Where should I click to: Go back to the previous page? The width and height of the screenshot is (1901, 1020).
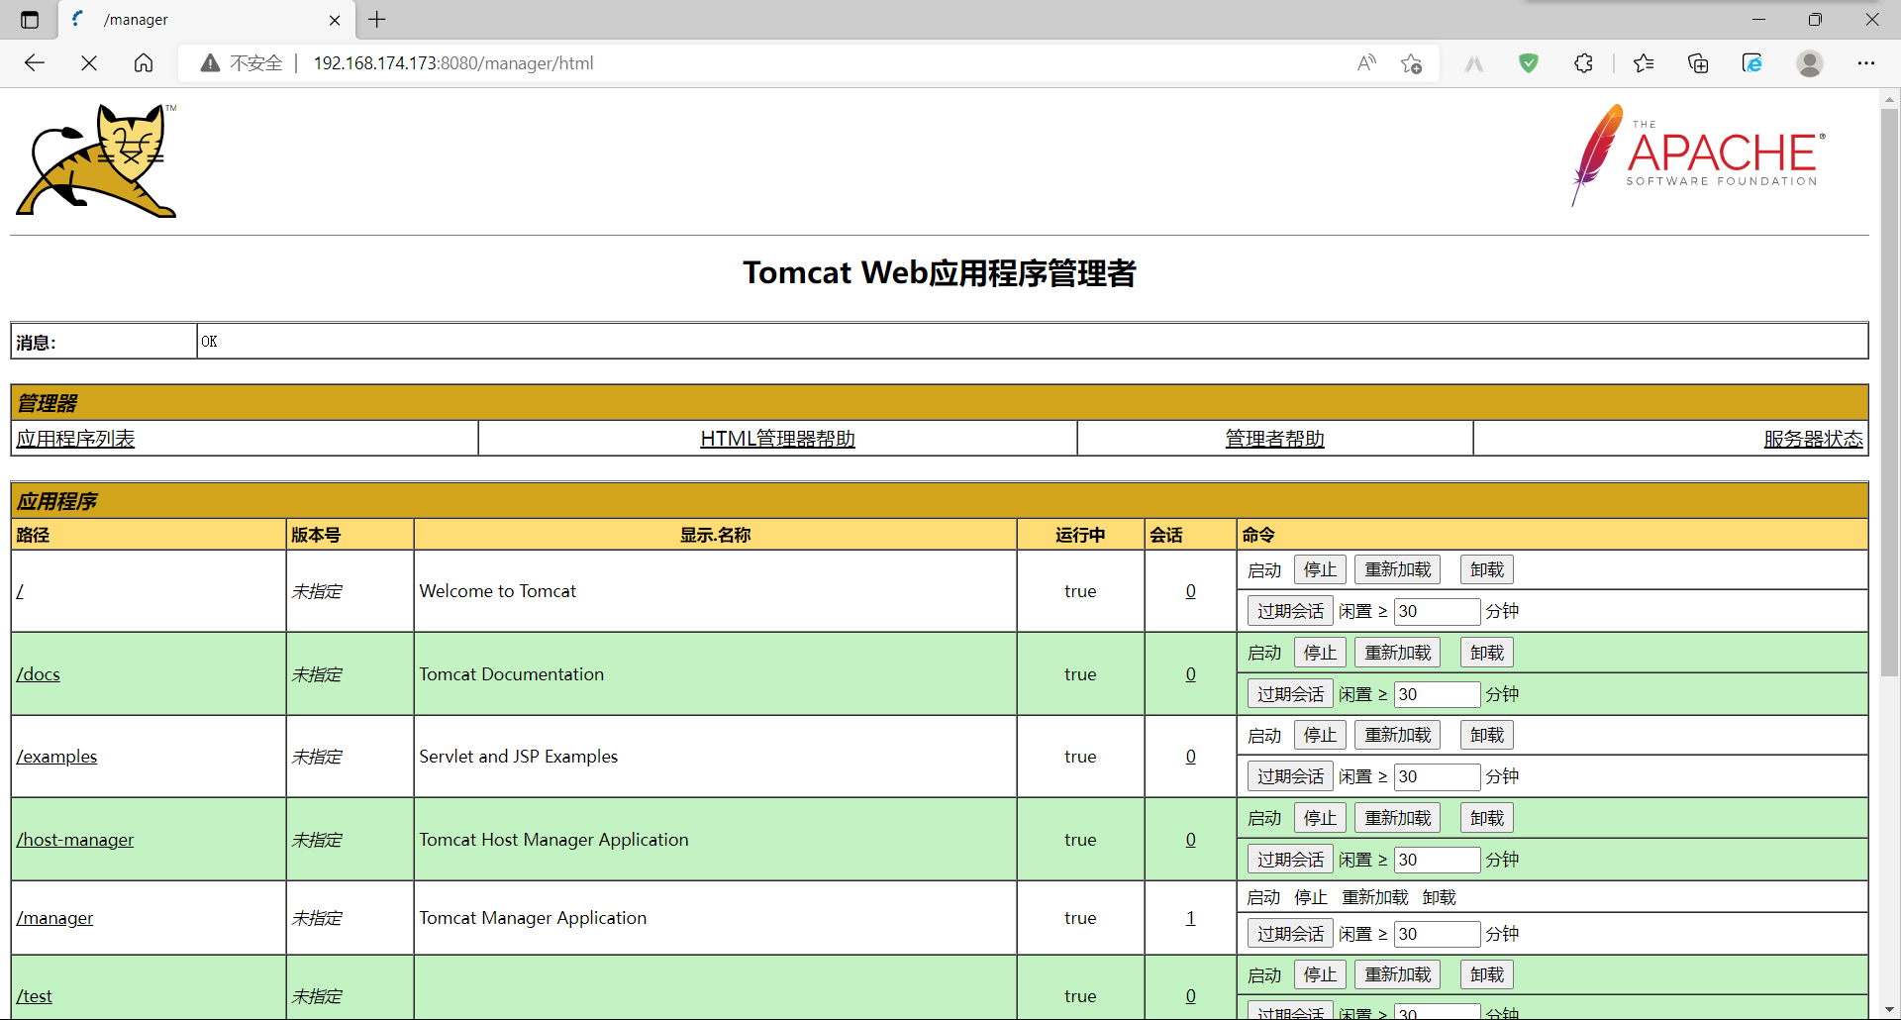point(35,63)
